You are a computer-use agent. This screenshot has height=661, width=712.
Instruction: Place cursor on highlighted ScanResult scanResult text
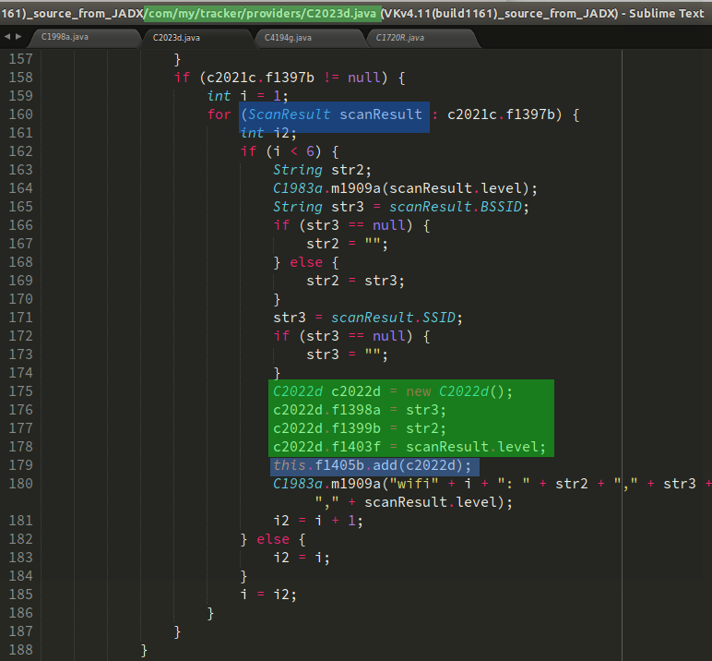point(334,115)
